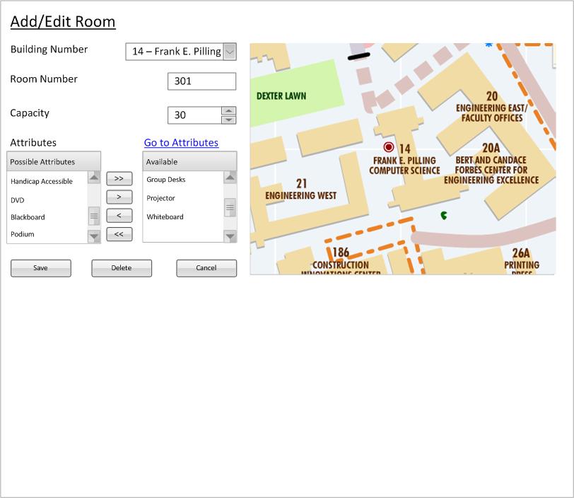574x498 pixels.
Task: Select Blackboard in Possible Attributes
Action: (28, 217)
